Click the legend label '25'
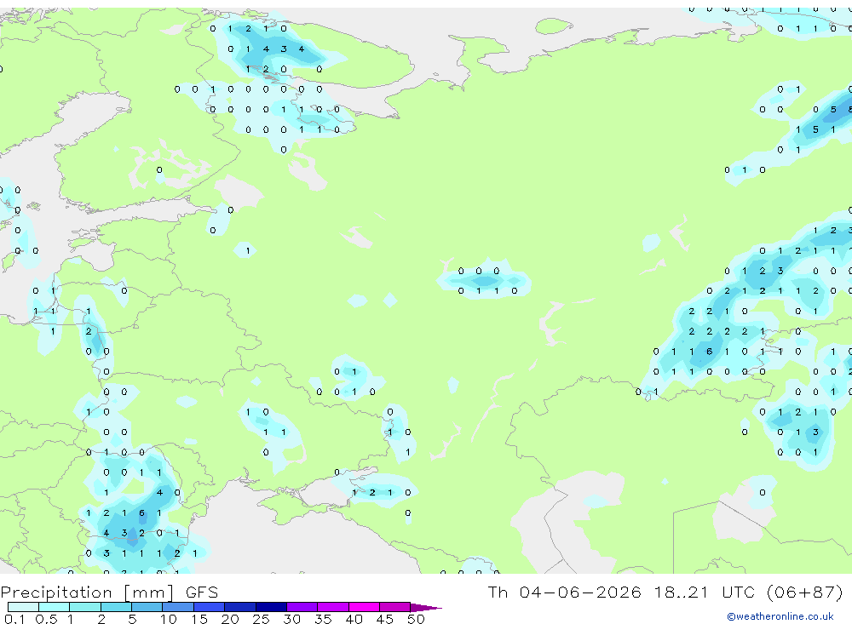 (x=262, y=619)
